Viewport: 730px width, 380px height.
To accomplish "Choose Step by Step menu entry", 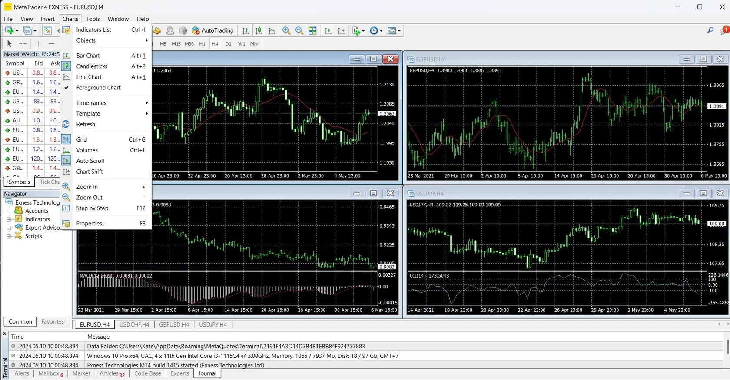I will (x=106, y=208).
